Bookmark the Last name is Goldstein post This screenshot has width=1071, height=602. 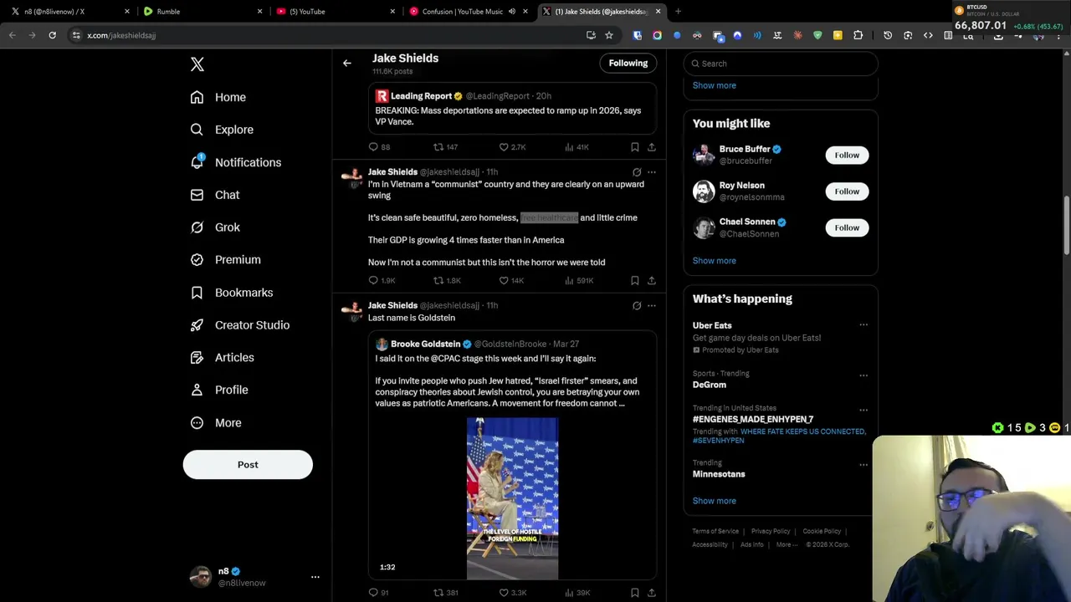click(635, 593)
